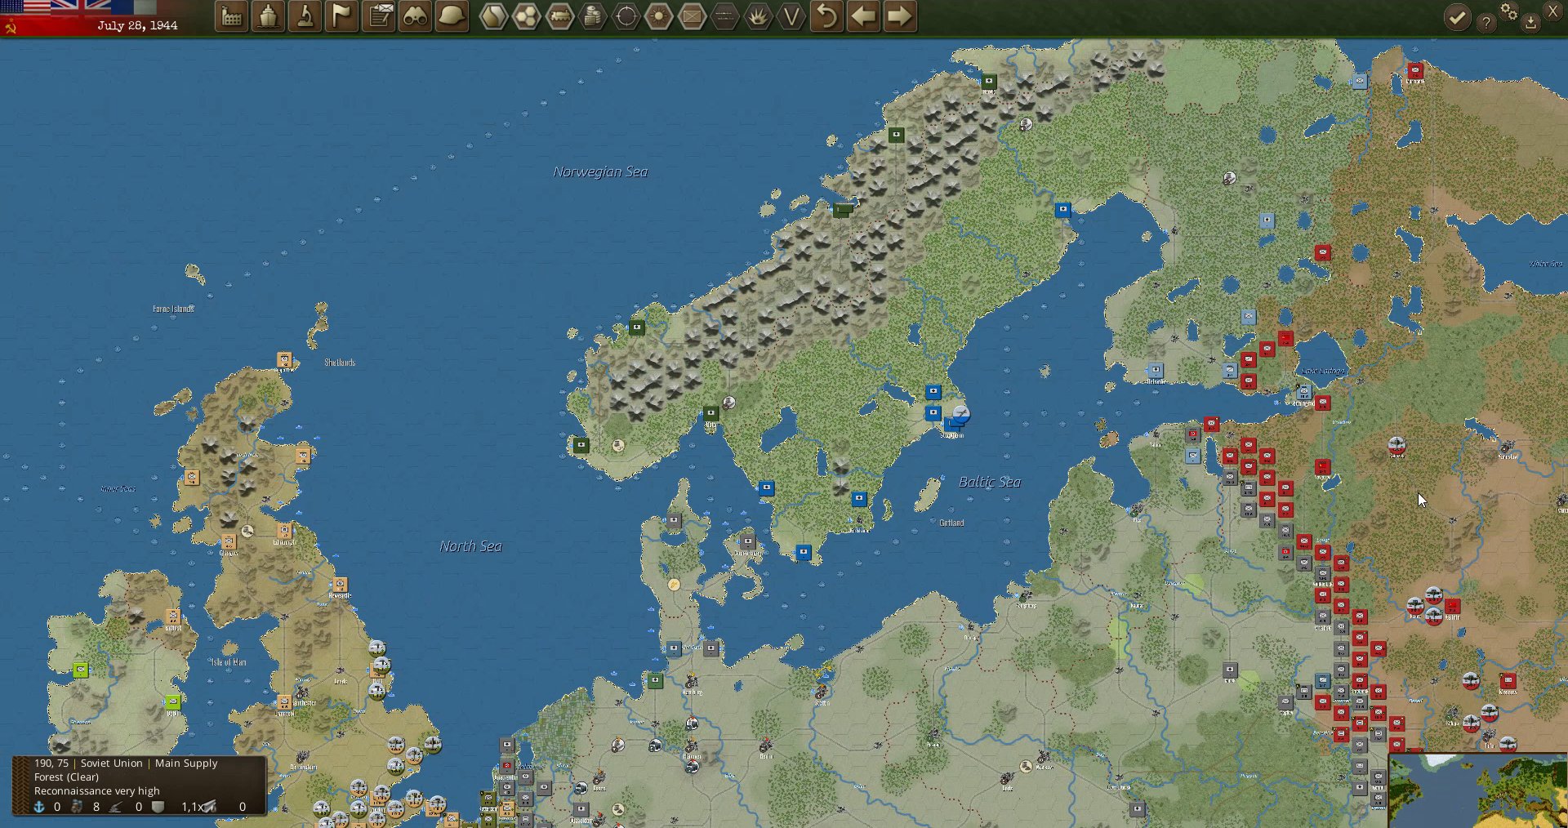The image size is (1568, 828).
Task: Toggle the resources barrels overlay
Action: pyautogui.click(x=593, y=16)
